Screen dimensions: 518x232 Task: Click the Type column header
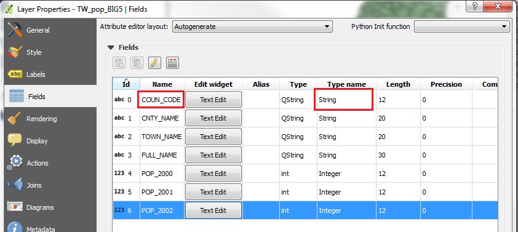tap(298, 84)
